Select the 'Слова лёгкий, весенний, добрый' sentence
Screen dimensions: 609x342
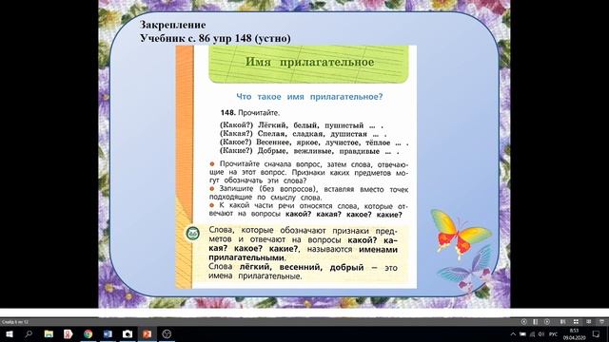(x=303, y=272)
